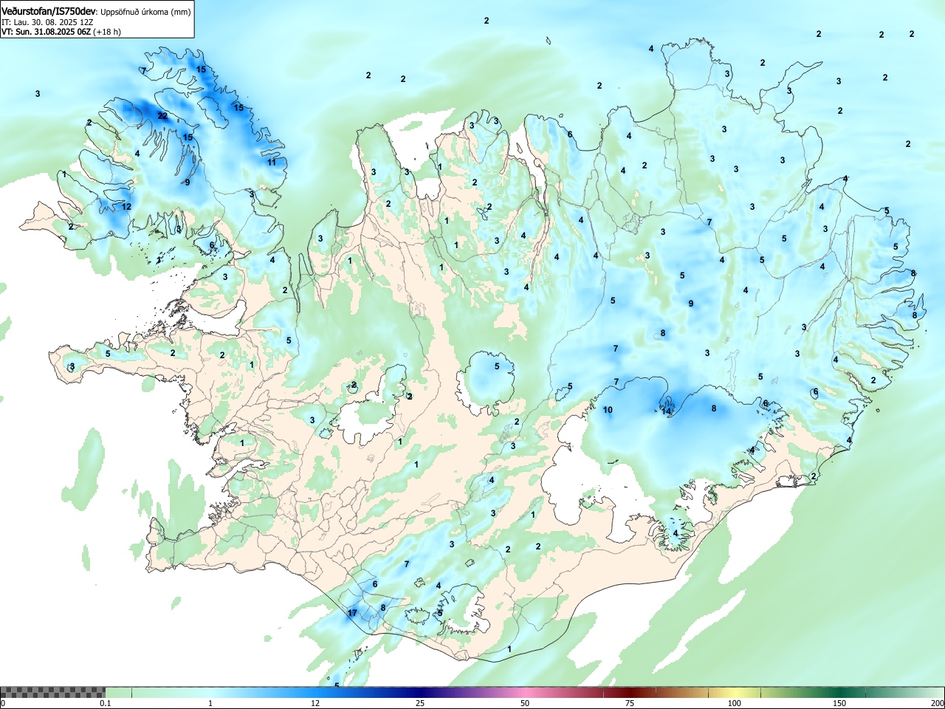Image resolution: width=945 pixels, height=709 pixels.
Task: Click the '200' label at the scale end
Action: [x=938, y=703]
